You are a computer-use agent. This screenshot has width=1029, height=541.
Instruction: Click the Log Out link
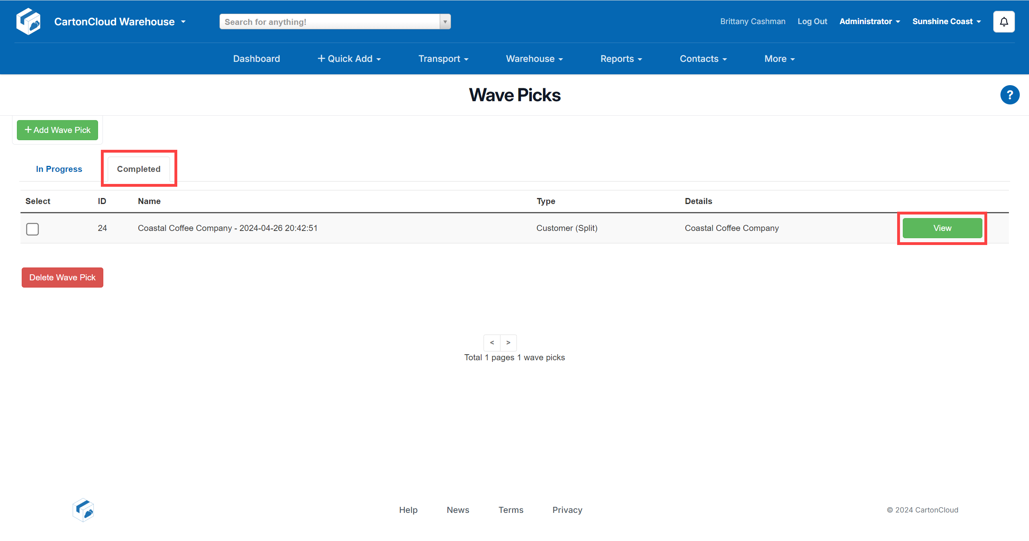[812, 22]
